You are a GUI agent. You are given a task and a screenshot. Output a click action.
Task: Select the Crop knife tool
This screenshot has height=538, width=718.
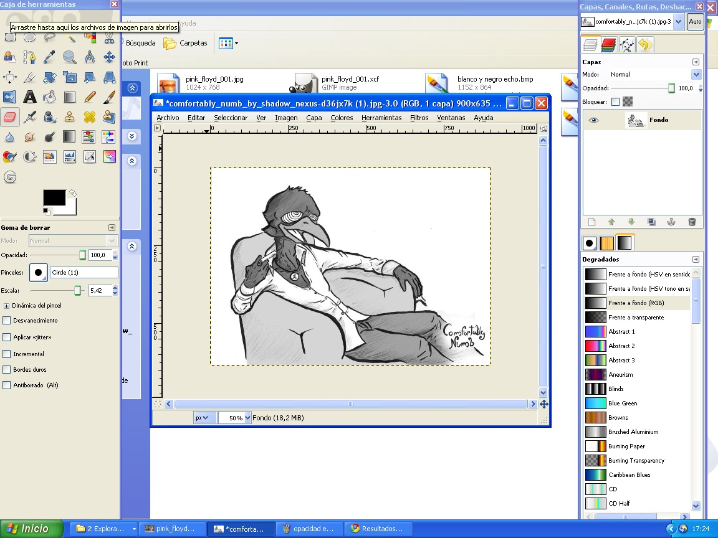click(30, 77)
